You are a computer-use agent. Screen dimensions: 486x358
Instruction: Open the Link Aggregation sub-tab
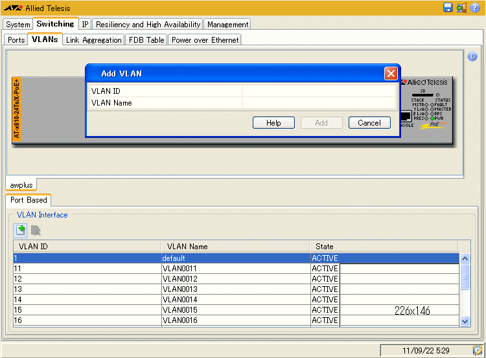pos(93,40)
